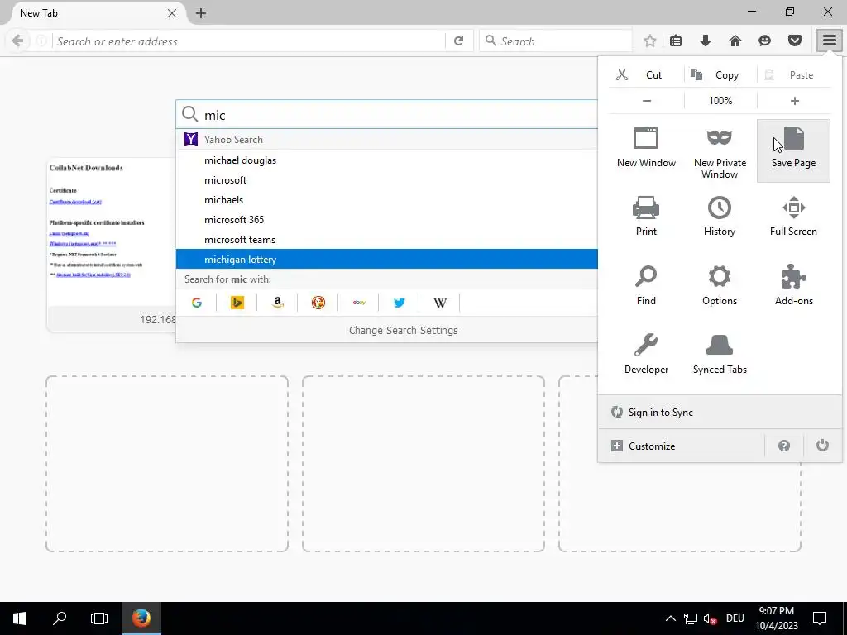847x635 pixels.
Task: Select the New Tab tab
Action: pos(92,13)
